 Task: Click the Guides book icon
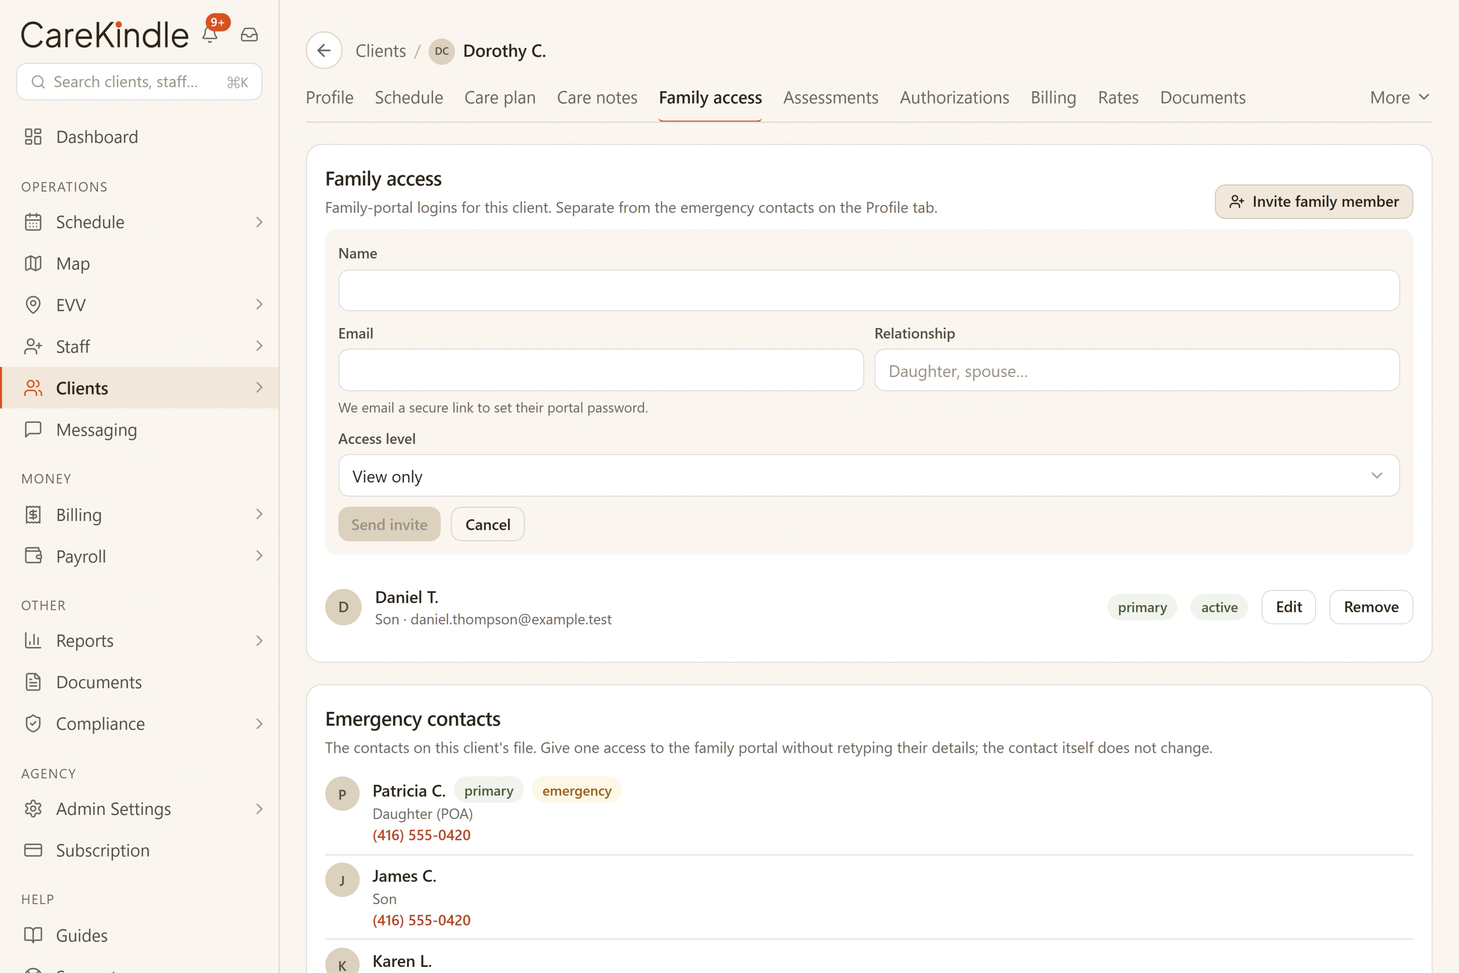click(x=33, y=935)
